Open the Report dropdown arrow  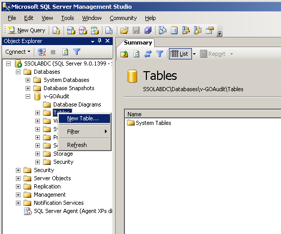tap(231, 54)
